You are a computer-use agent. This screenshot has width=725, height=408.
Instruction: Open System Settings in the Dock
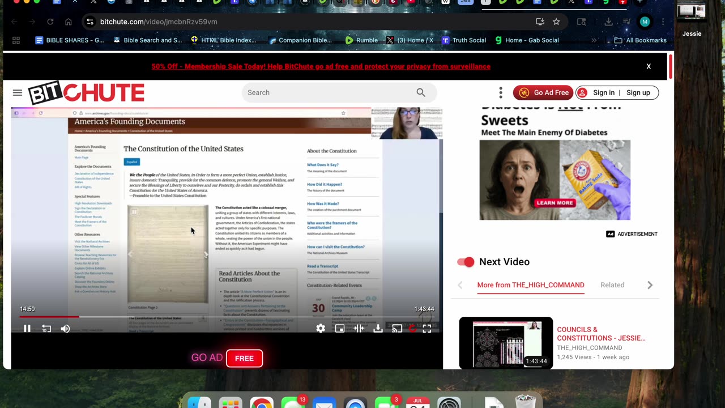pos(449,403)
